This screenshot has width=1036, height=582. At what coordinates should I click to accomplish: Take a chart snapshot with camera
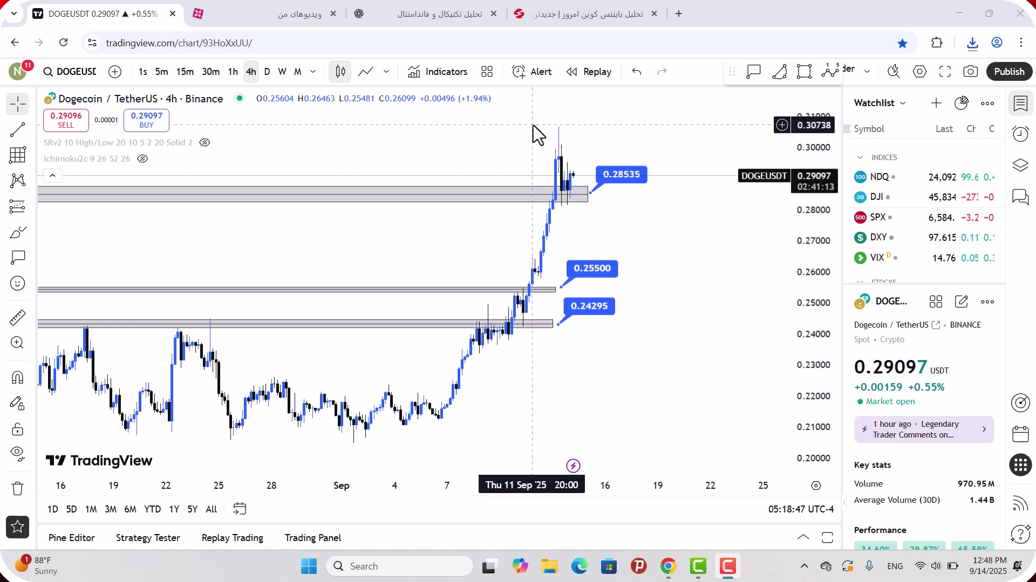tap(971, 72)
